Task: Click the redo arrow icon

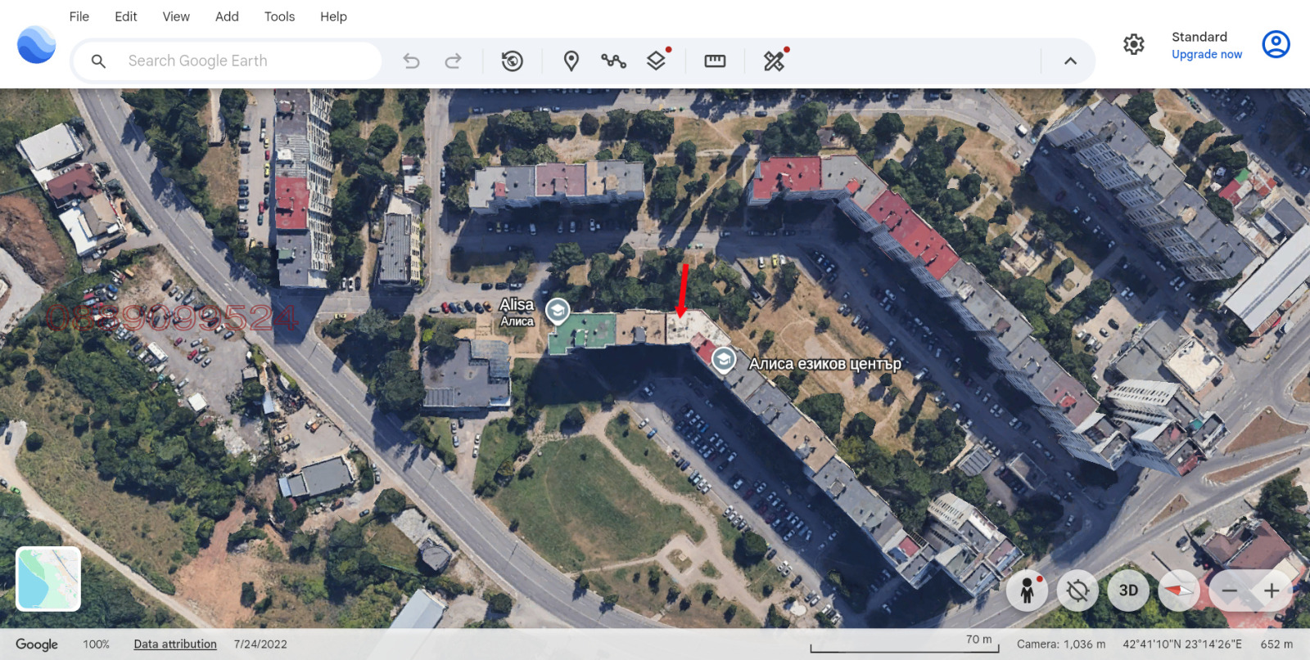Action: coord(453,61)
